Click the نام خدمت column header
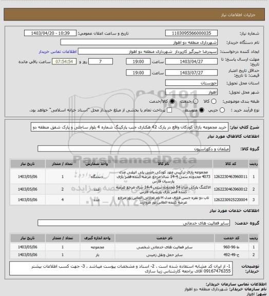This screenshot has width=269, height=296. point(164,238)
